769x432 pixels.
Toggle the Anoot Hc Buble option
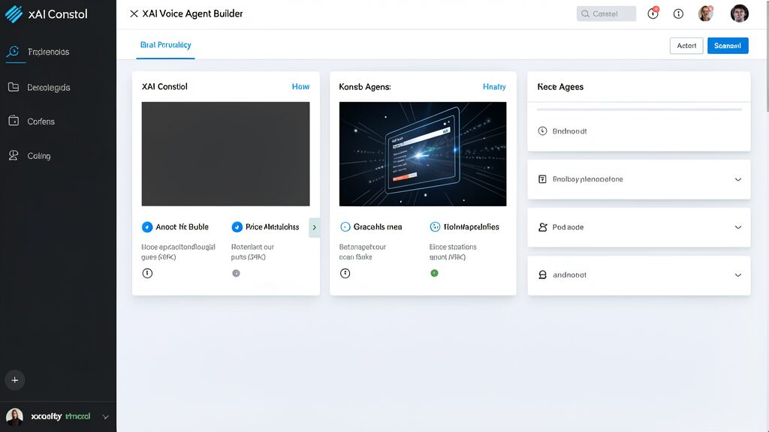tap(147, 227)
